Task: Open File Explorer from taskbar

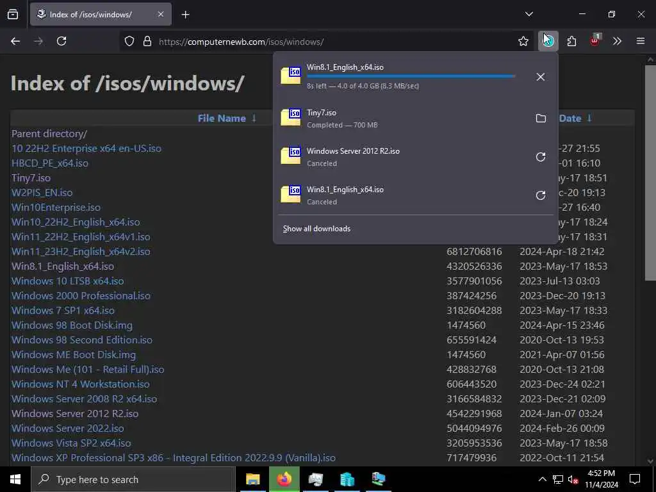Action: tap(252, 479)
